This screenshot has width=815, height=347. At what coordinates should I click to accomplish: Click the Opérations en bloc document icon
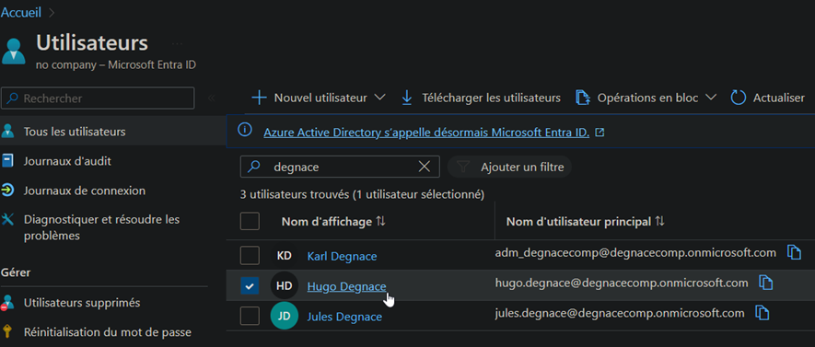[x=583, y=98]
